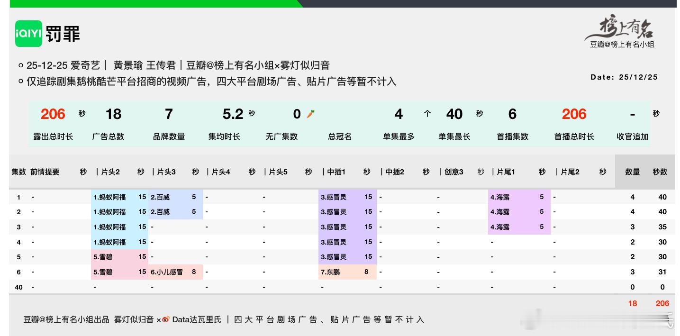Click the 露出总时长 stat label
This screenshot has width=680, height=336.
[x=53, y=136]
